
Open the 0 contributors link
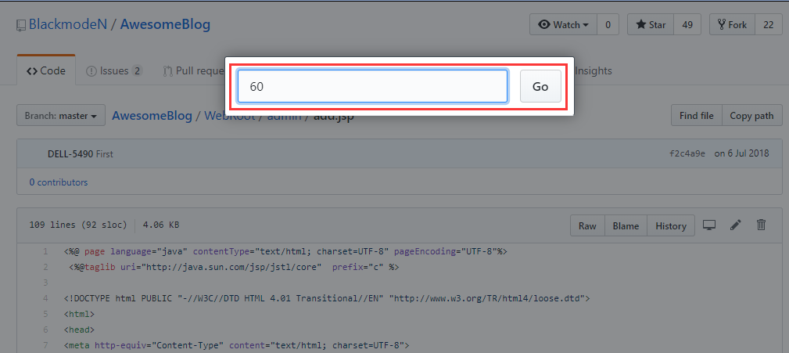point(59,182)
